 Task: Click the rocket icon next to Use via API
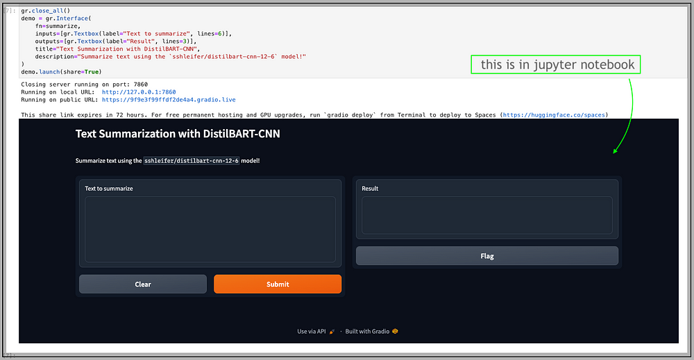[332, 332]
